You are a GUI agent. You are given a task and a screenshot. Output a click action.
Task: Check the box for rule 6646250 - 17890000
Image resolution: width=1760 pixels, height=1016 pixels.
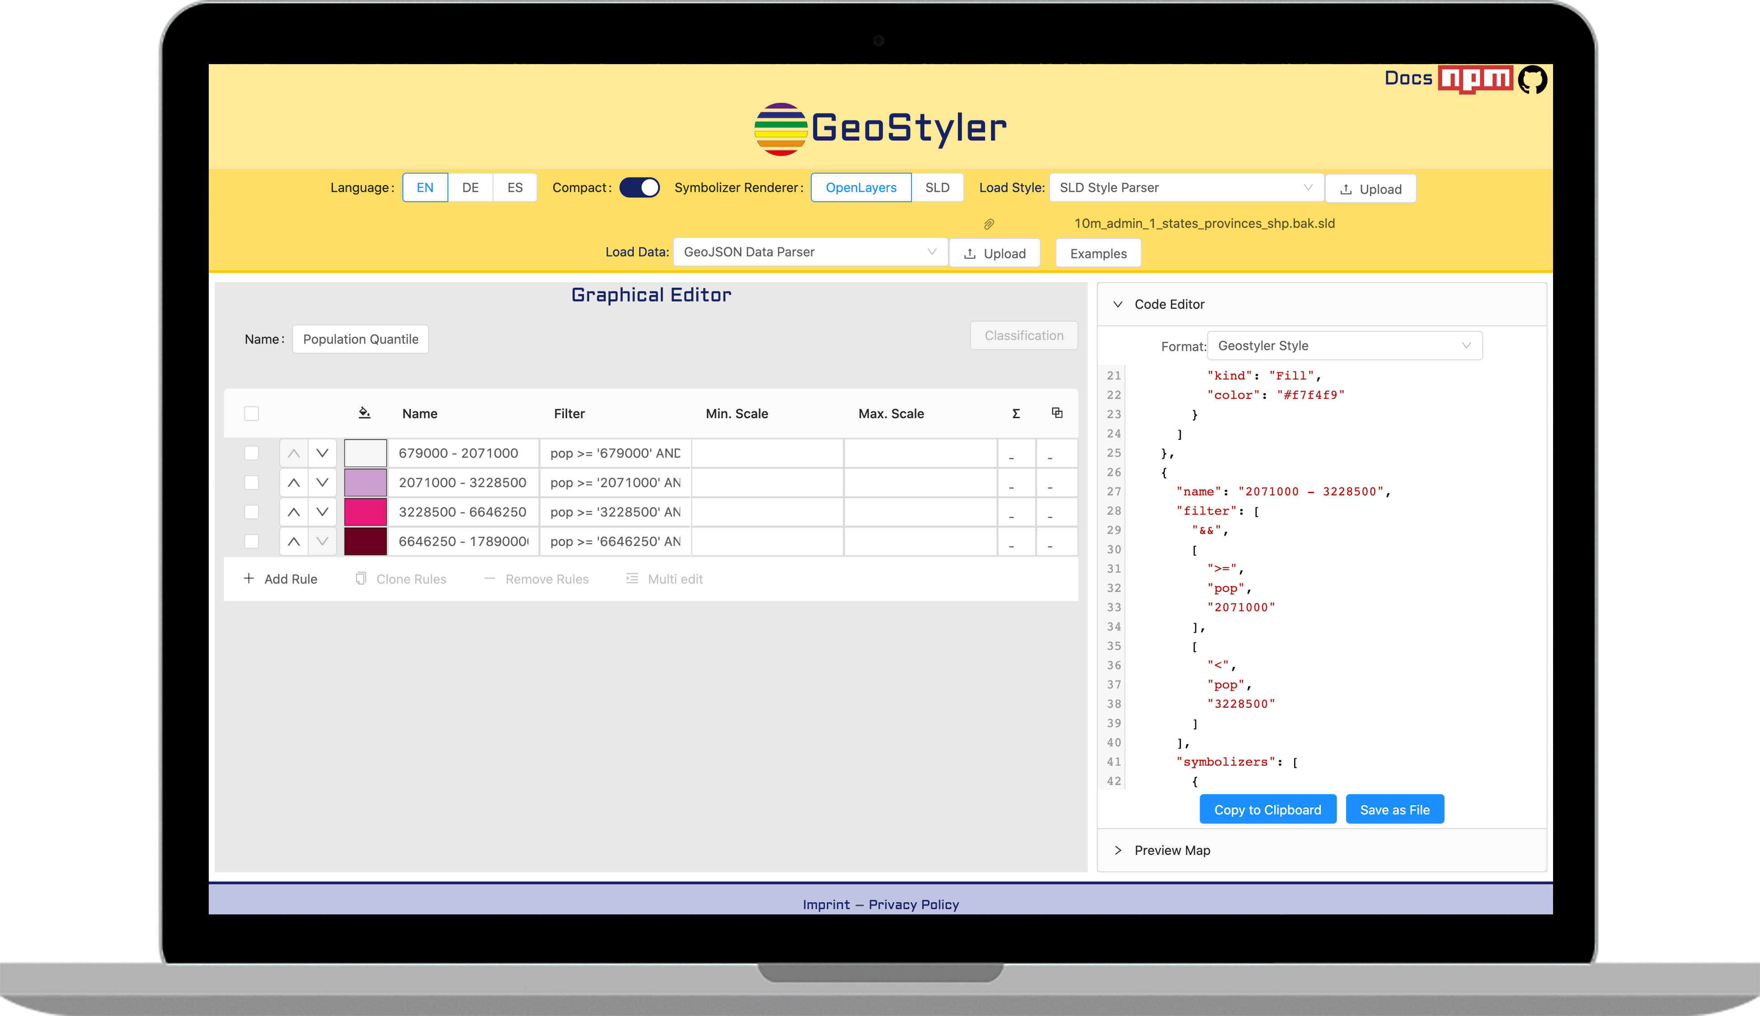coord(251,541)
